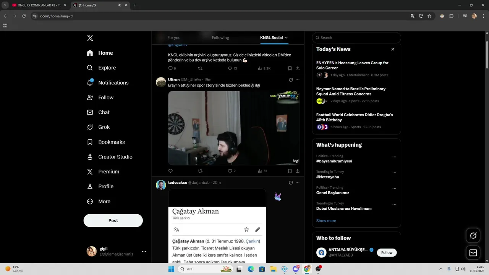This screenshot has width=489, height=275.
Task: Open options for Dubai Uluslararası Havalimanı trend
Action: click(x=394, y=204)
